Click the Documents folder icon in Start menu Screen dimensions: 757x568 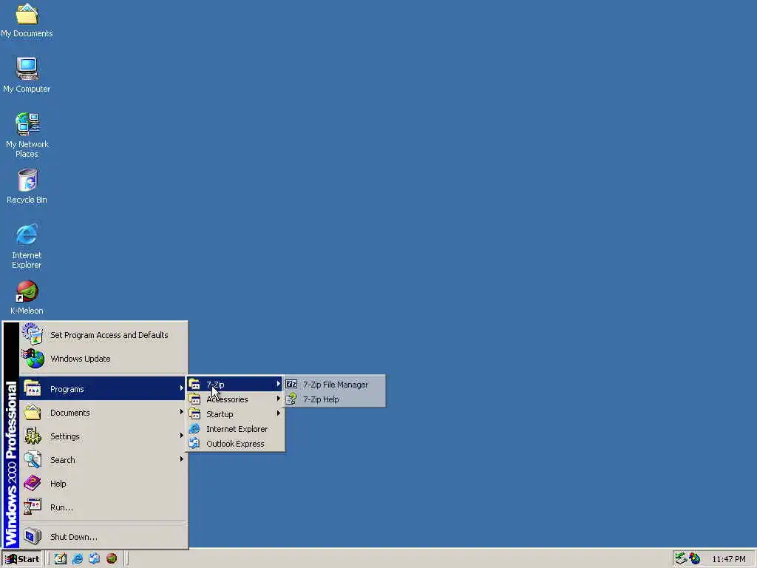(x=33, y=412)
